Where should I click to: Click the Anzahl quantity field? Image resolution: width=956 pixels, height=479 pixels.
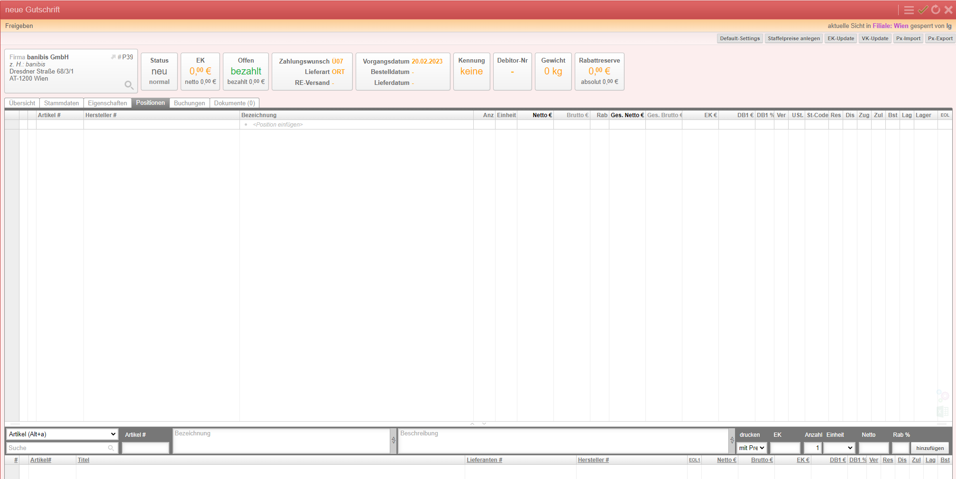click(813, 448)
